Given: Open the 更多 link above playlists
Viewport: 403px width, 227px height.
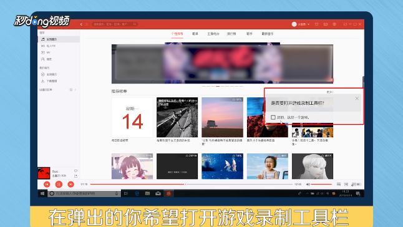Looking at the screenshot, I should point(330,92).
